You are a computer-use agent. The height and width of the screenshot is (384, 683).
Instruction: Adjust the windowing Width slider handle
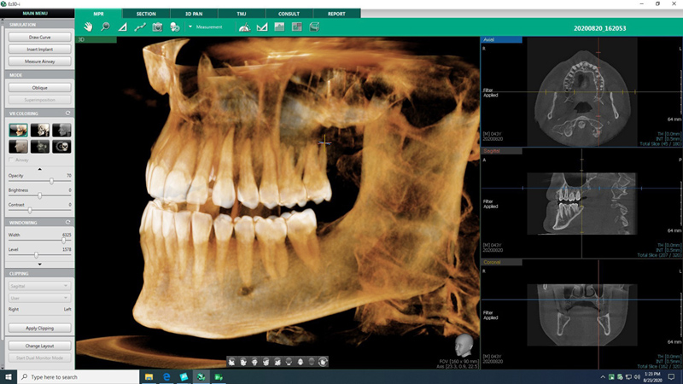(63, 241)
